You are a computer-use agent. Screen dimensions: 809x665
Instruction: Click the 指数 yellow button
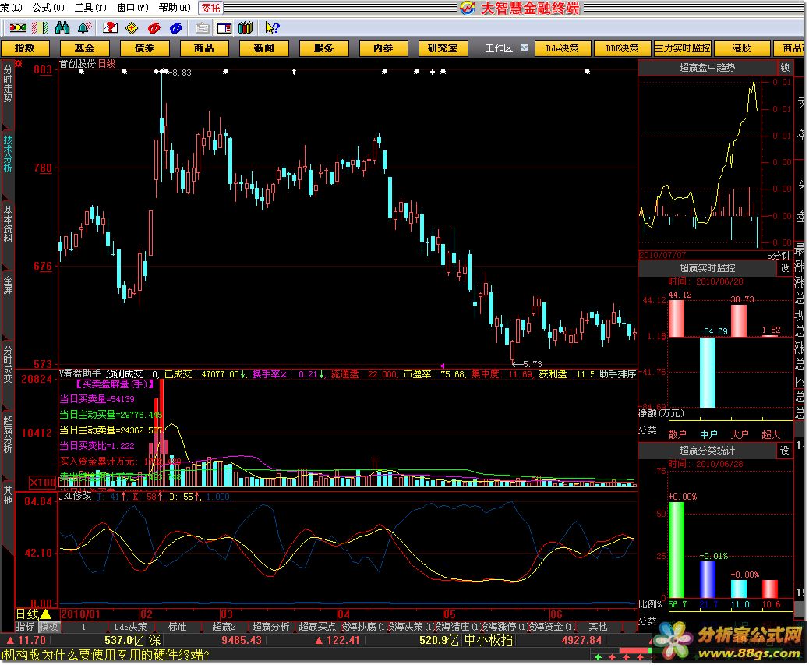(25, 48)
